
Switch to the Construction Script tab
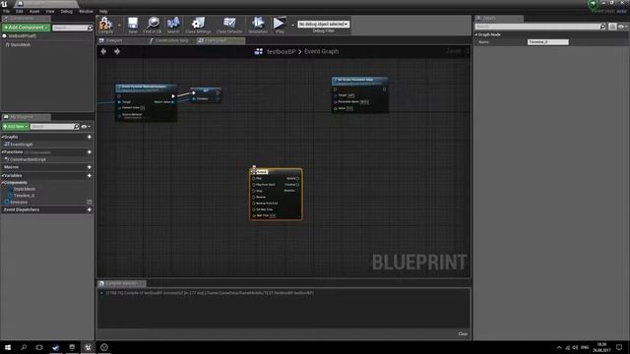pyautogui.click(x=171, y=40)
